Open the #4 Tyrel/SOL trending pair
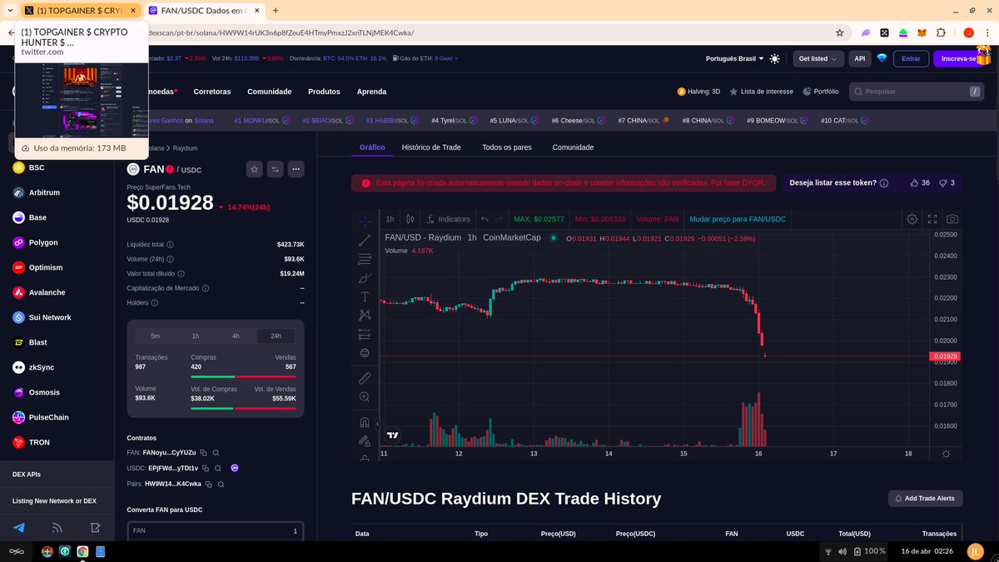This screenshot has width=999, height=562. tap(455, 121)
